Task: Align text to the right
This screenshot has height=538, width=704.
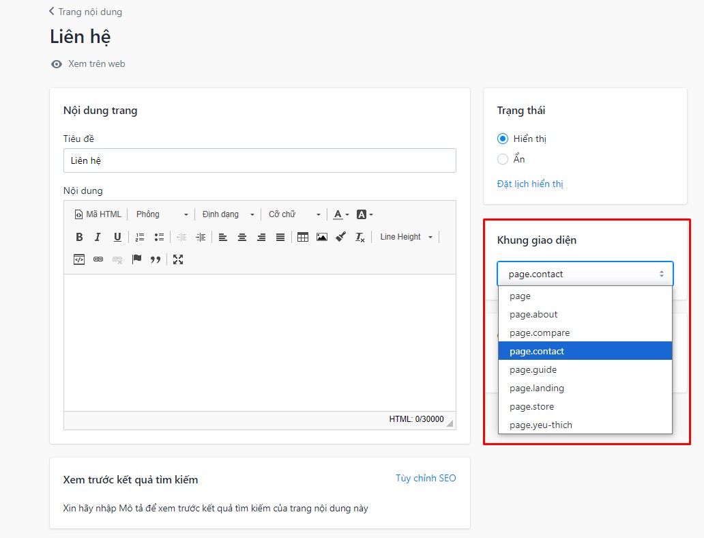Action: [261, 237]
